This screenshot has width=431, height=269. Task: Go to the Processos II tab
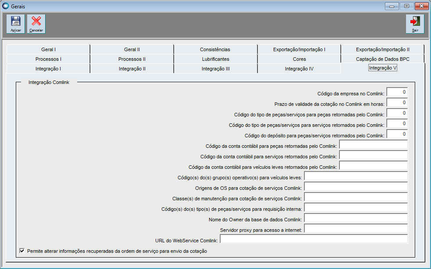pyautogui.click(x=132, y=59)
